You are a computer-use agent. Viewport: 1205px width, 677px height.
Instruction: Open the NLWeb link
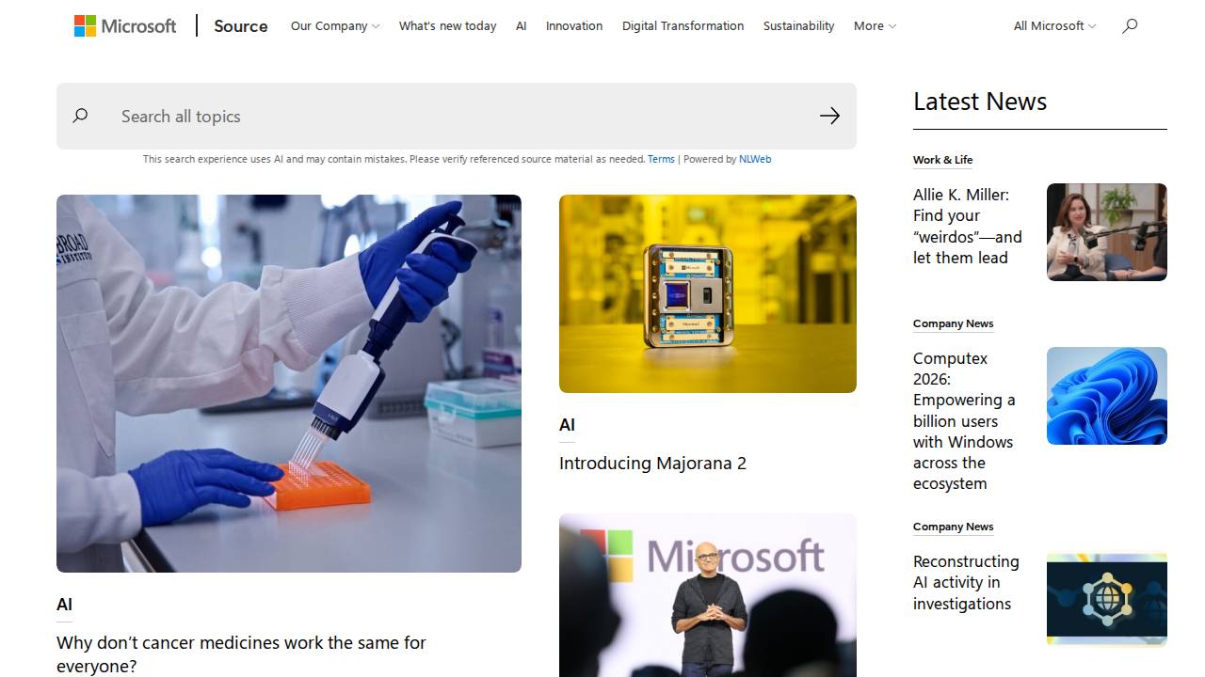(x=755, y=159)
